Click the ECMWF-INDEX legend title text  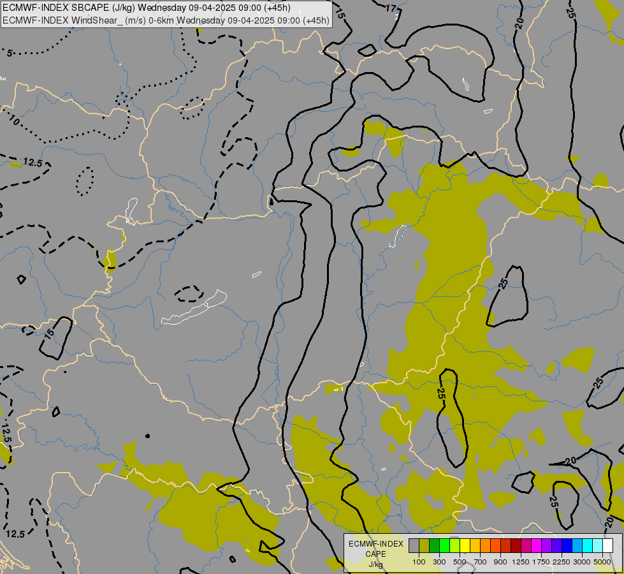coord(375,544)
